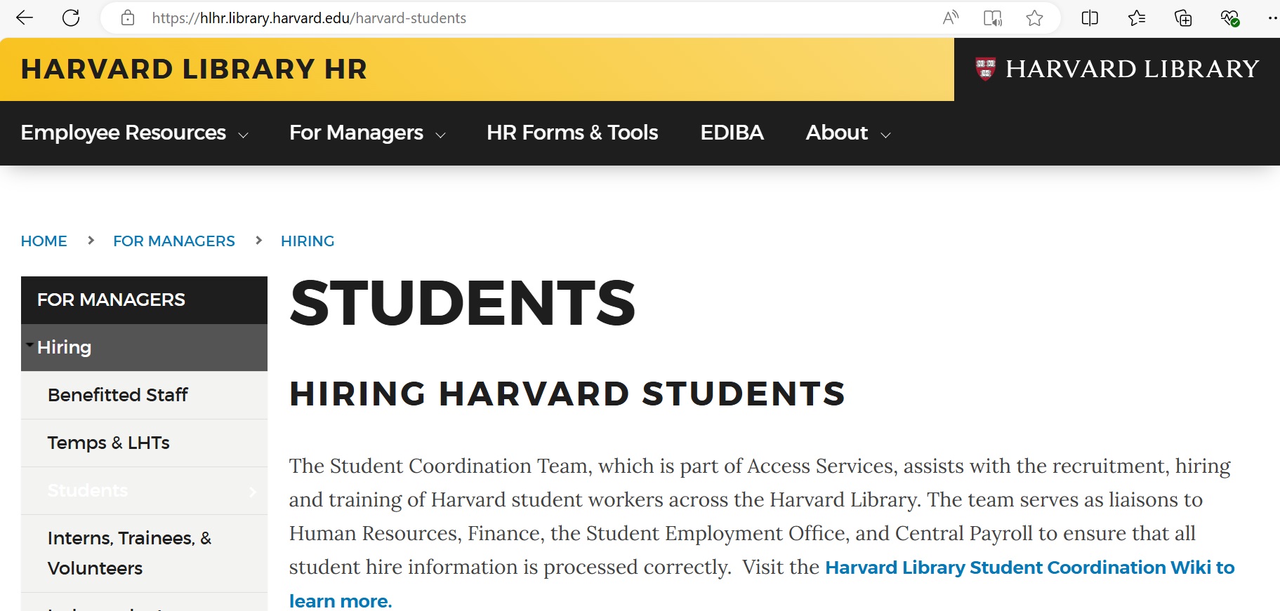Screen dimensions: 1280x611
Task: Click HOME breadcrumb link
Action: [x=44, y=241]
